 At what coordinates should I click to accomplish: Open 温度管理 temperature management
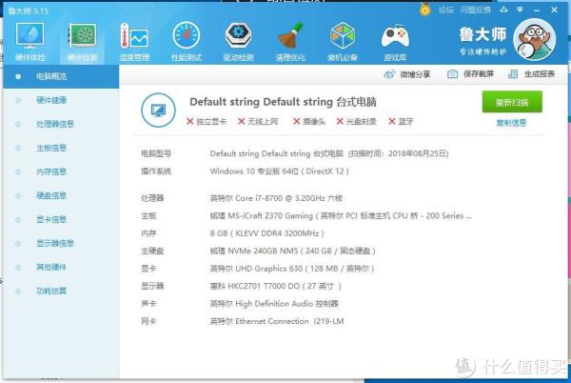(x=134, y=42)
